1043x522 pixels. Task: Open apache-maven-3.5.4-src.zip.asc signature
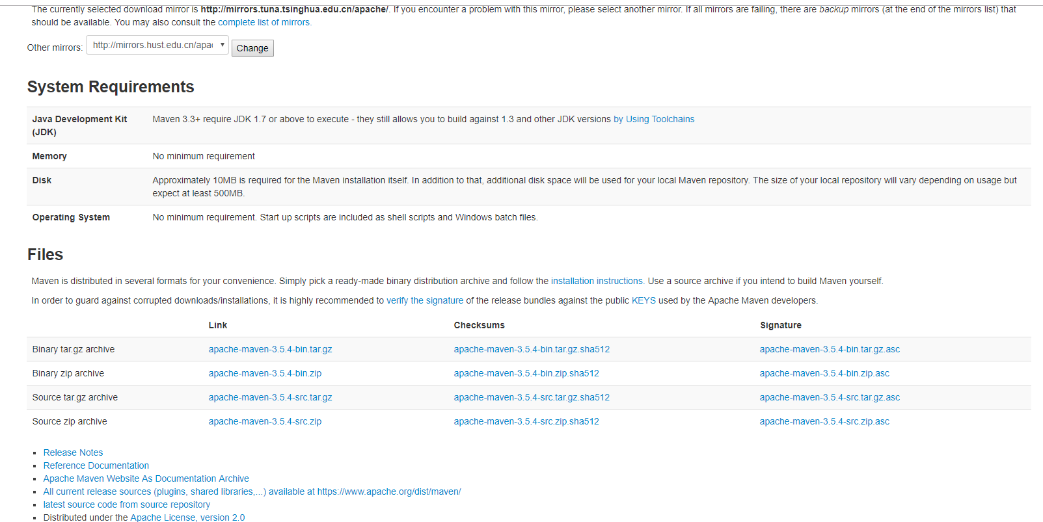click(x=824, y=421)
